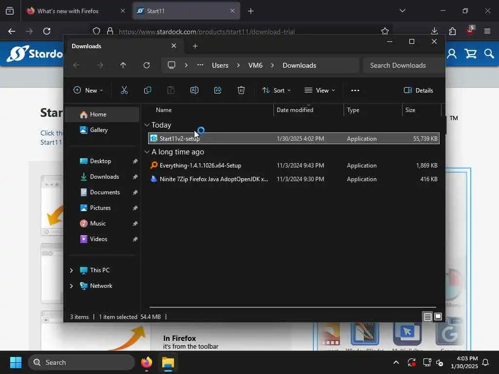This screenshot has width=499, height=374.
Task: Open Pictures in the navigation pane
Action: [102, 208]
